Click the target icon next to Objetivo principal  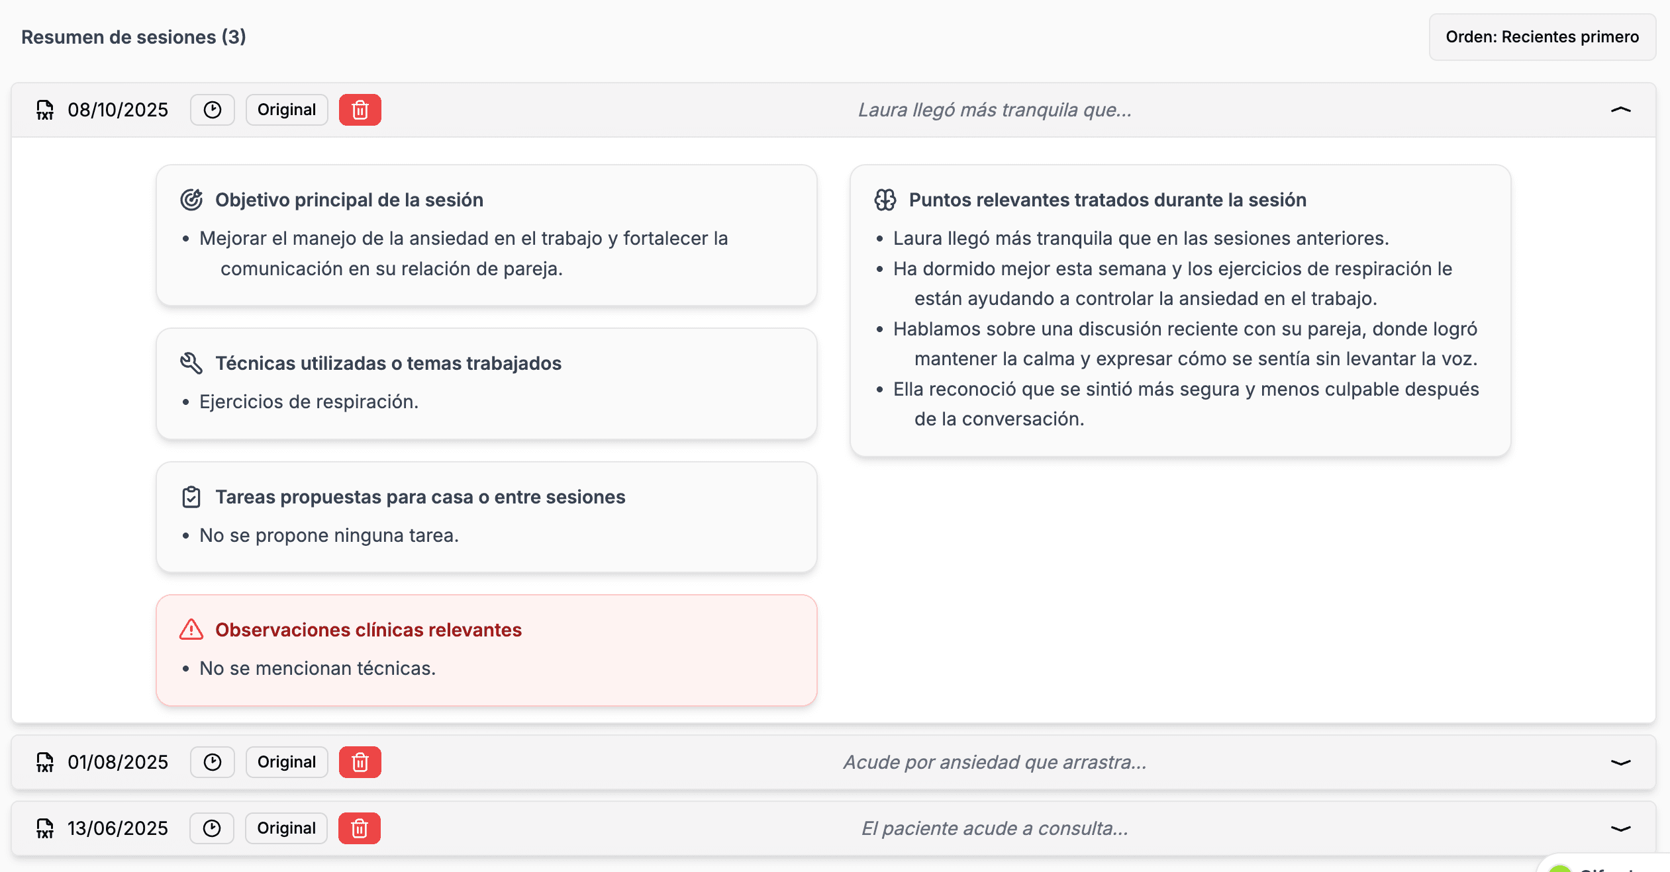191,198
